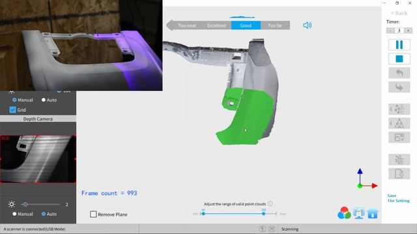
Task: Click the export file icon
Action: [x=399, y=174]
